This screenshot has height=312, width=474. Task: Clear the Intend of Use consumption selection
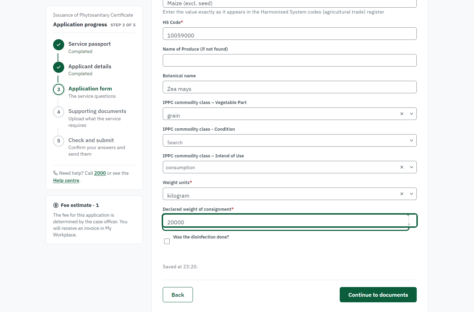(402, 167)
